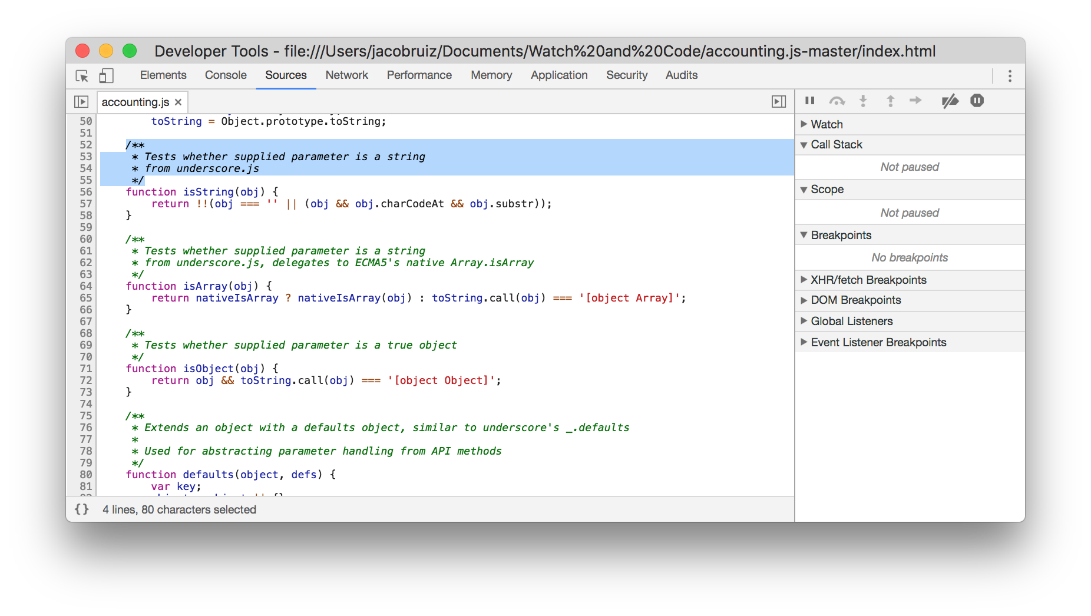Click 'No breakpoints' message text
Viewport: 1091px width, 616px height.
[910, 258]
